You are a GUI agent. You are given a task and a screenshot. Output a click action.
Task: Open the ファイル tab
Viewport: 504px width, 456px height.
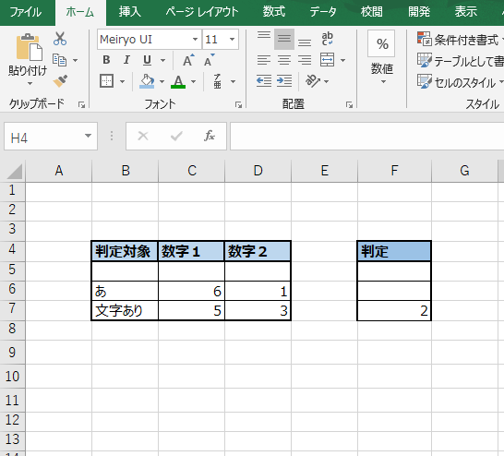pyautogui.click(x=26, y=12)
